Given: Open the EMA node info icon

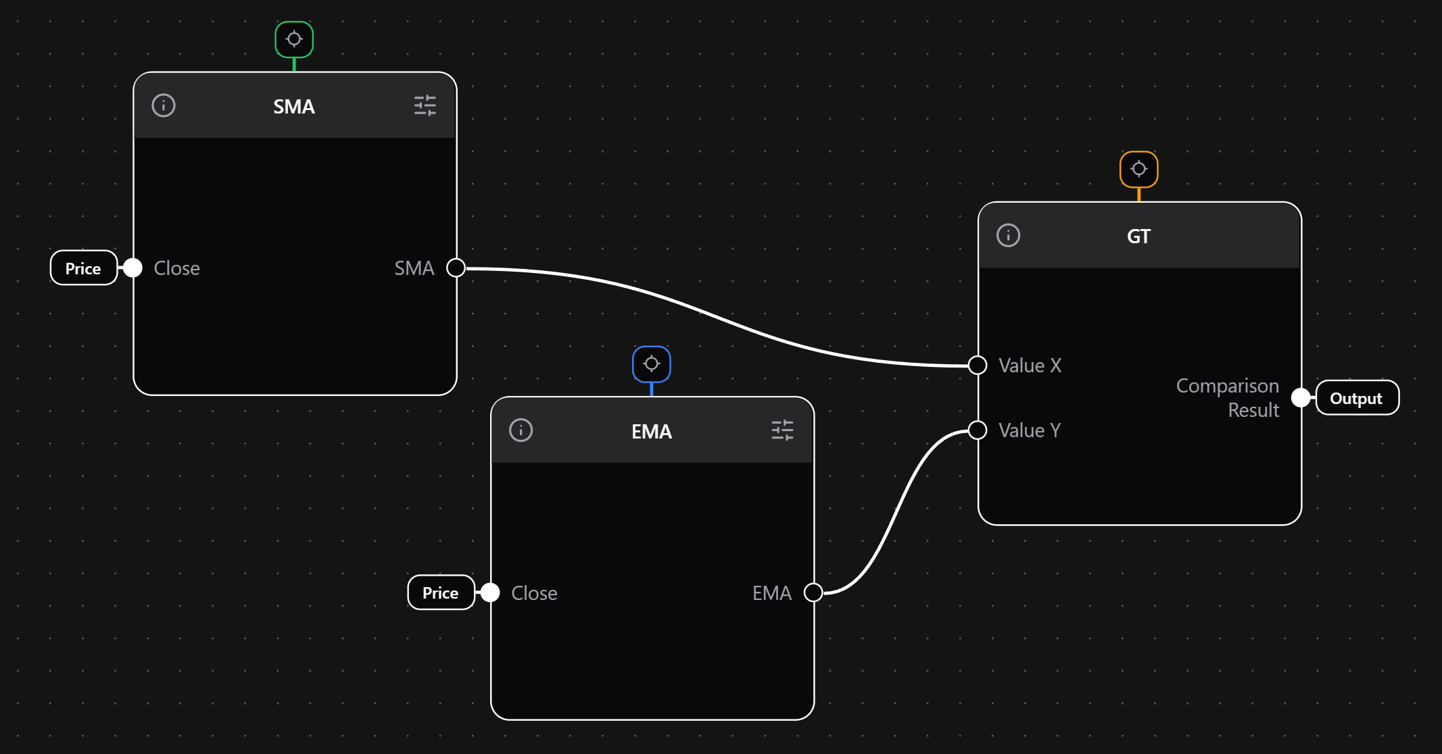Looking at the screenshot, I should point(521,430).
